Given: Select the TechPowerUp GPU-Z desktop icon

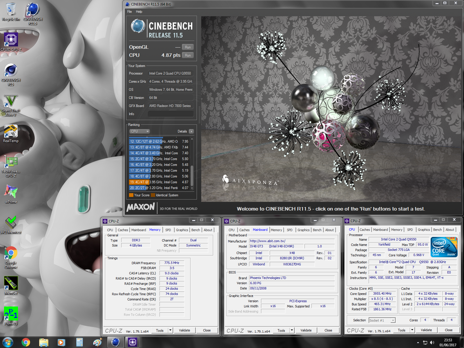Looking at the screenshot, I should [x=11, y=166].
